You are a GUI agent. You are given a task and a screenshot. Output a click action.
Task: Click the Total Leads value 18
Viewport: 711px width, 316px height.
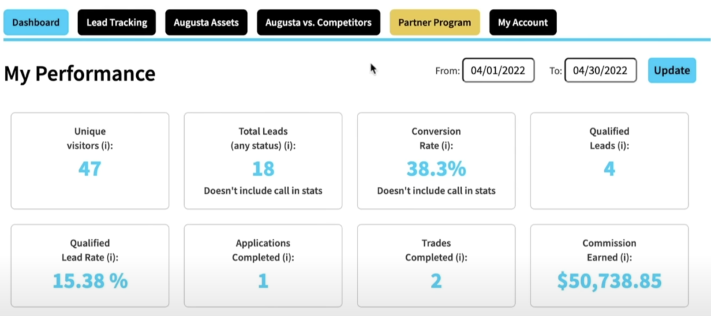coord(263,169)
